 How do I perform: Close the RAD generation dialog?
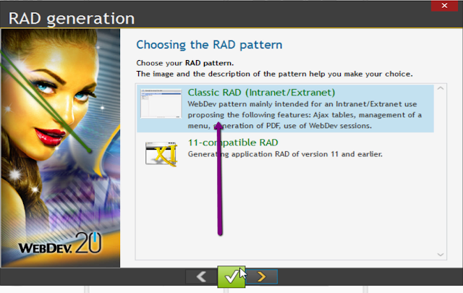click(x=444, y=6)
